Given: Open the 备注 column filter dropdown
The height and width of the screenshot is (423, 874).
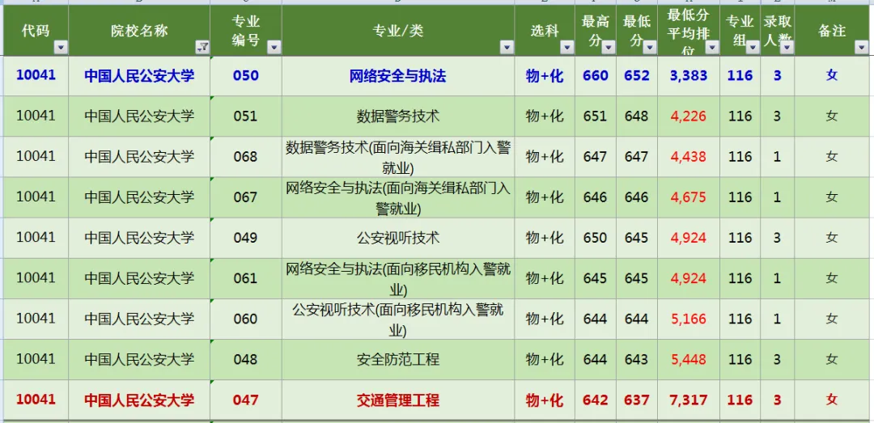Looking at the screenshot, I should 861,48.
